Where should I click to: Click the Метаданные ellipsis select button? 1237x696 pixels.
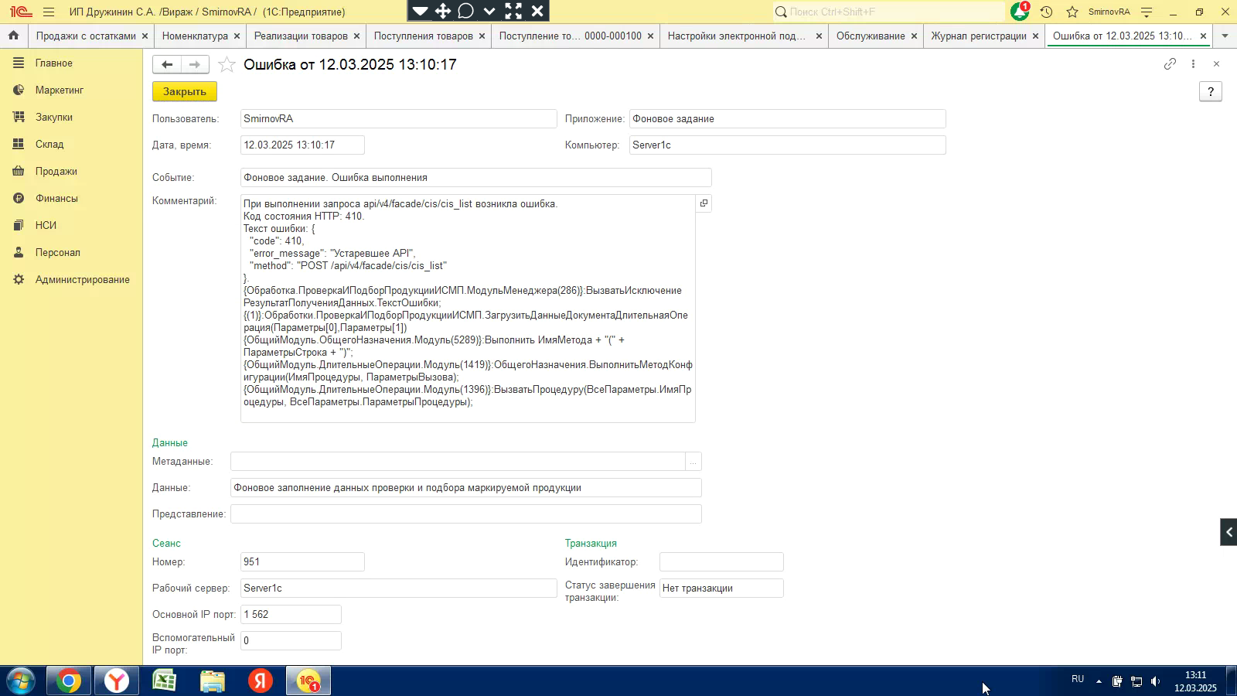pyautogui.click(x=693, y=462)
